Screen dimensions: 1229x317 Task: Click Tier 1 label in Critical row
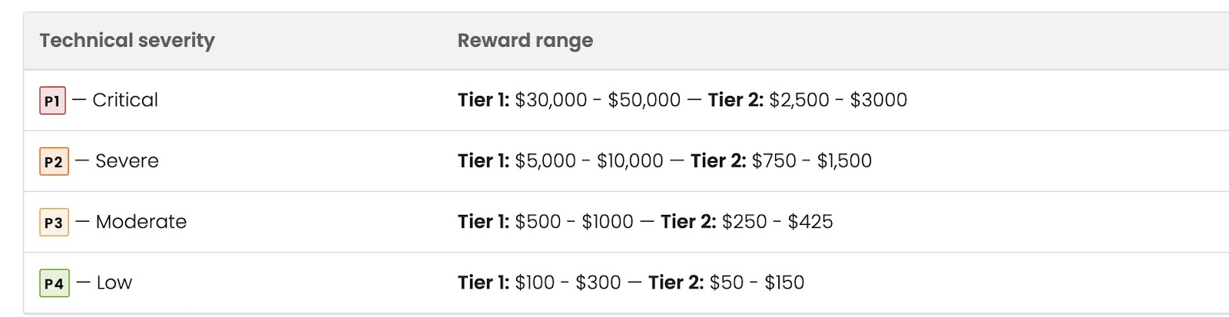[483, 100]
